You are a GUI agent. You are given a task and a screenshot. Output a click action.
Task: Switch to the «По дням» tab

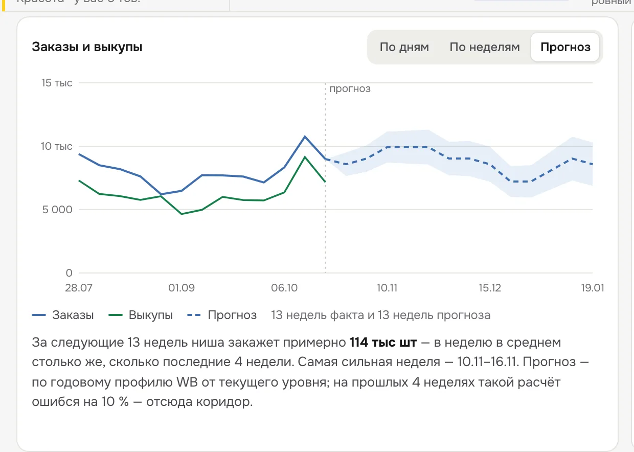404,48
